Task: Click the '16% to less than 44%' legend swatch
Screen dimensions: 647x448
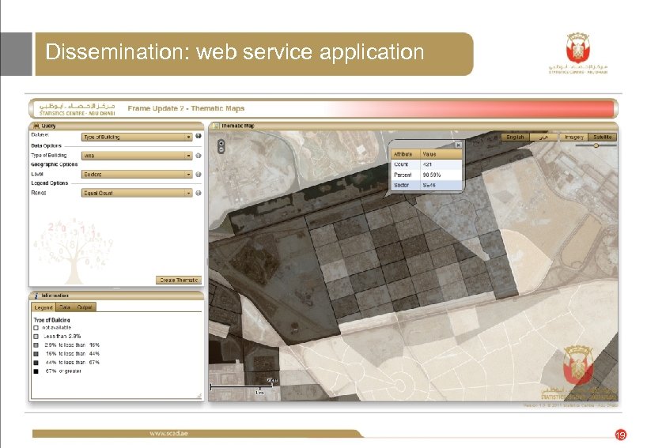Action: (36, 354)
